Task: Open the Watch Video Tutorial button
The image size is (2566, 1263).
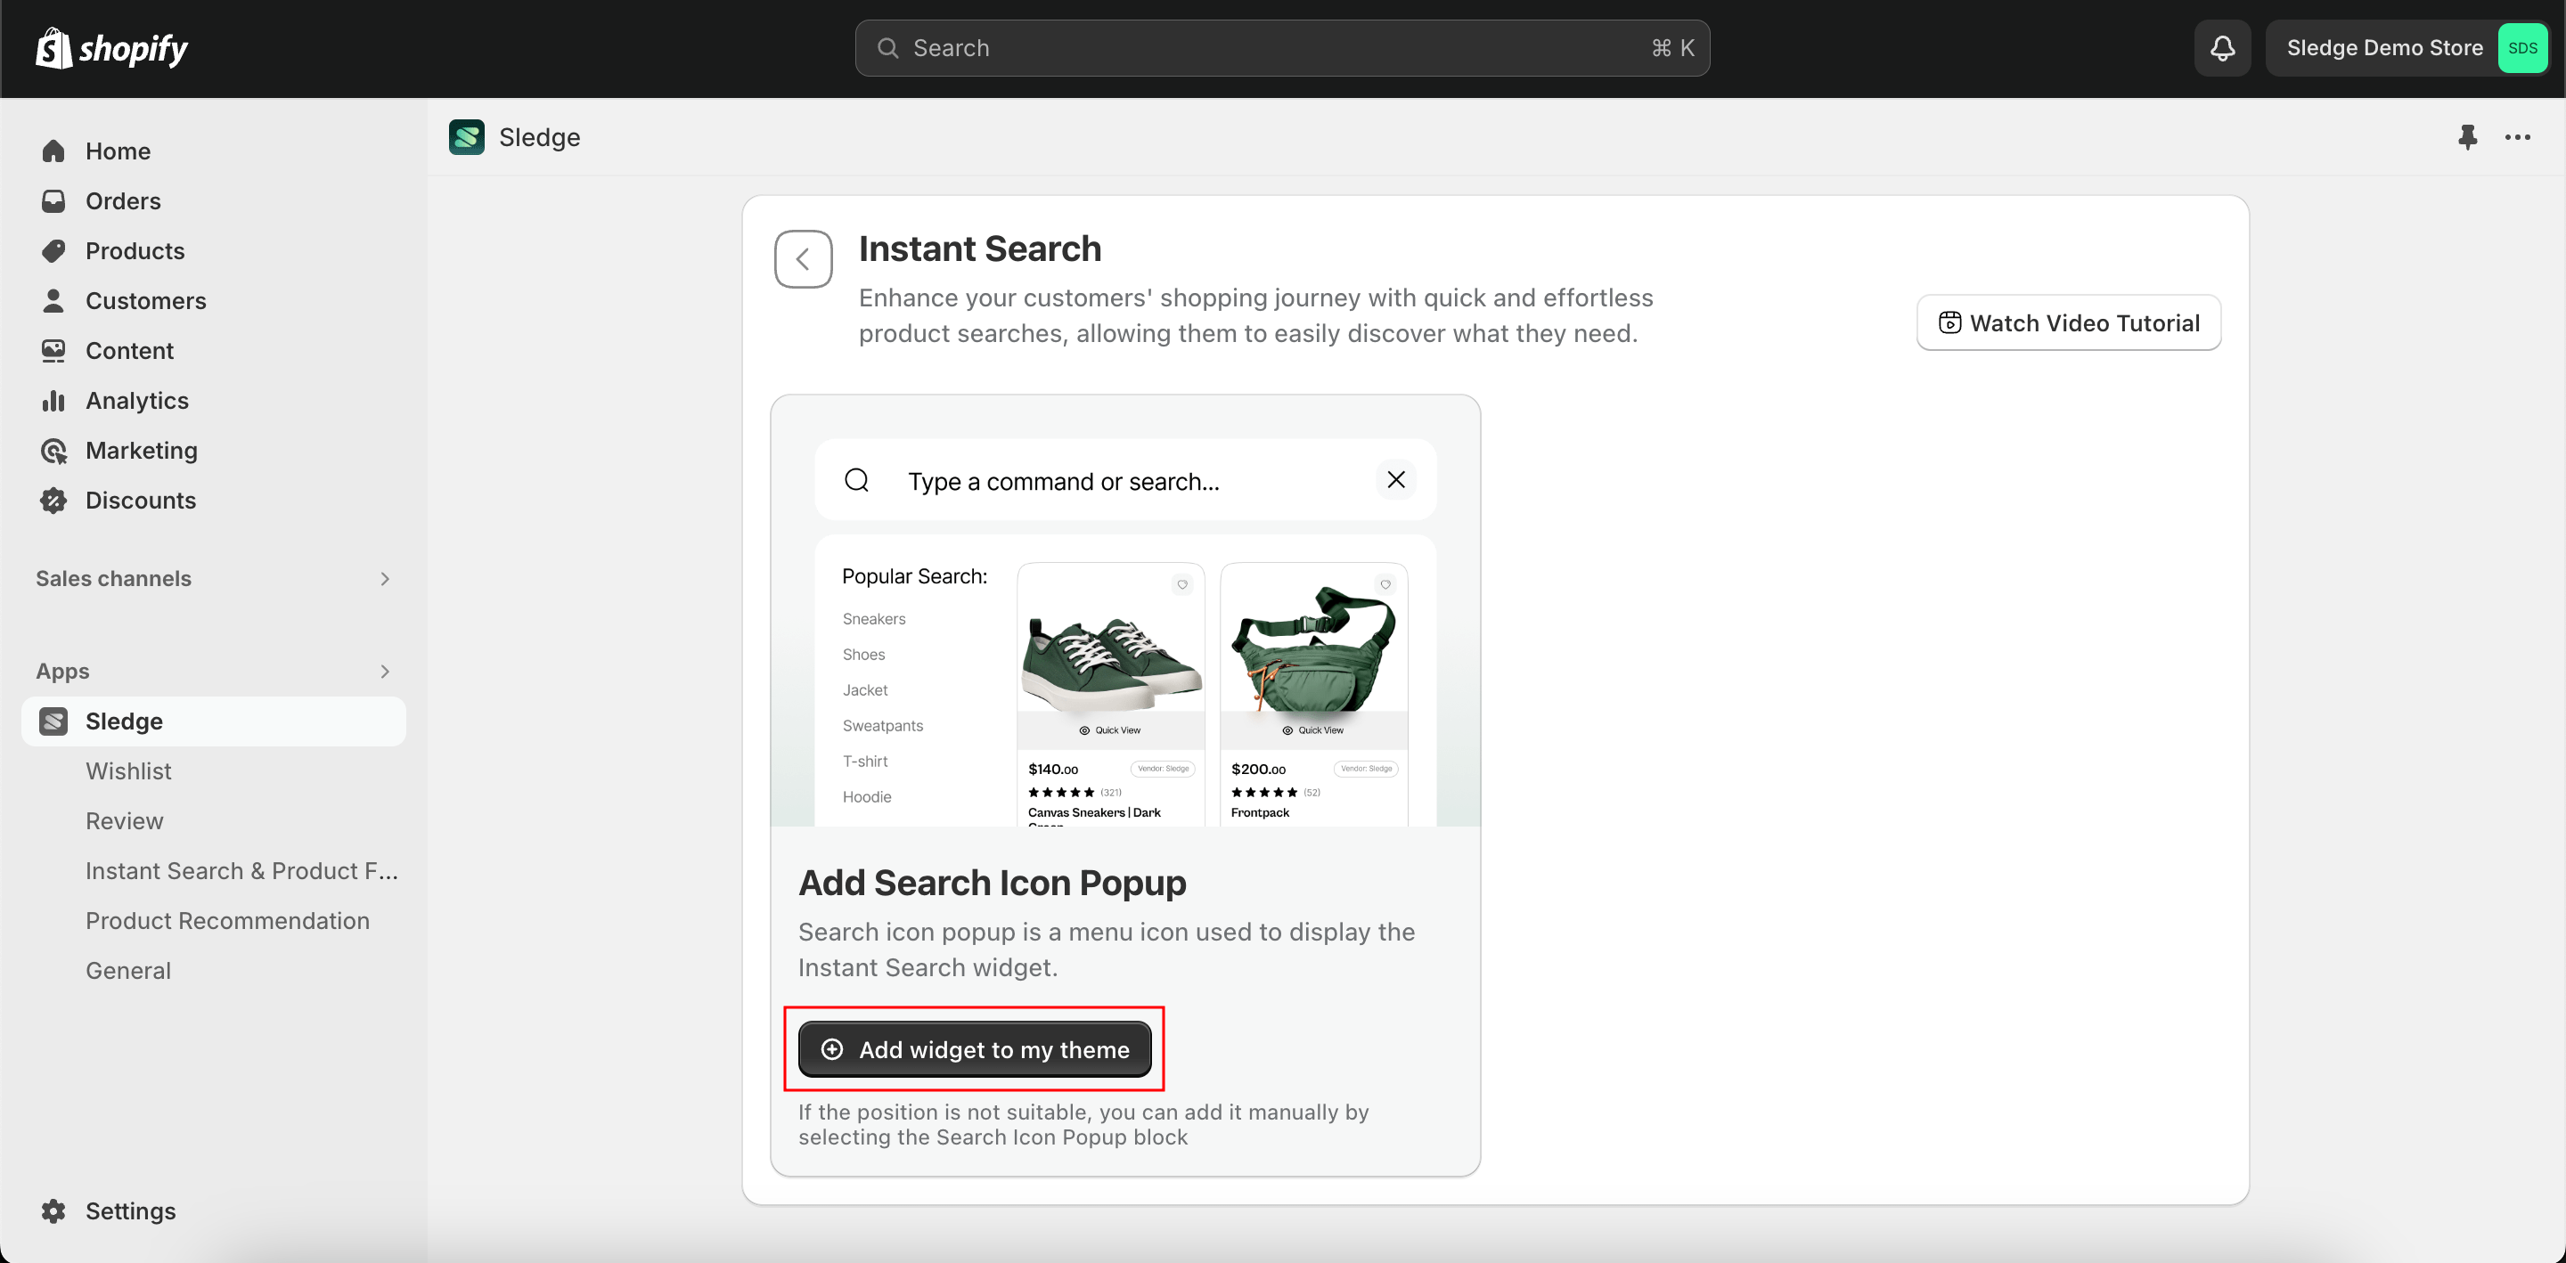Action: (2068, 322)
